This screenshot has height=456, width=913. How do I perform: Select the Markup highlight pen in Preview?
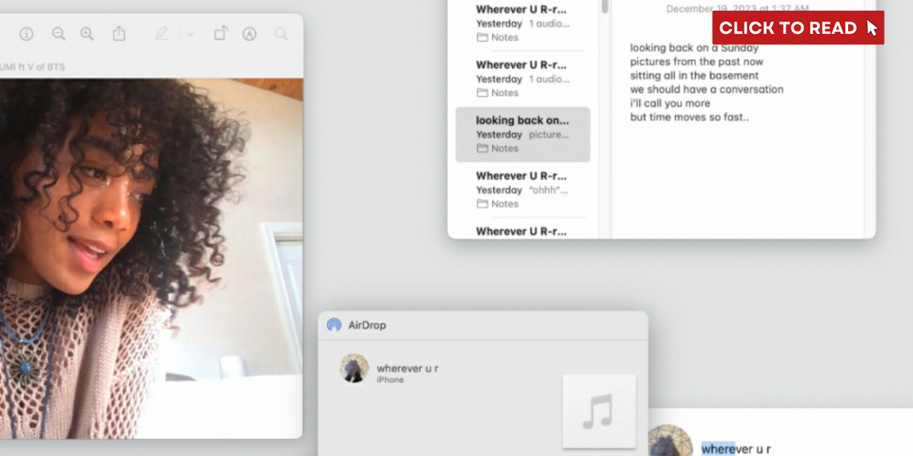(162, 34)
